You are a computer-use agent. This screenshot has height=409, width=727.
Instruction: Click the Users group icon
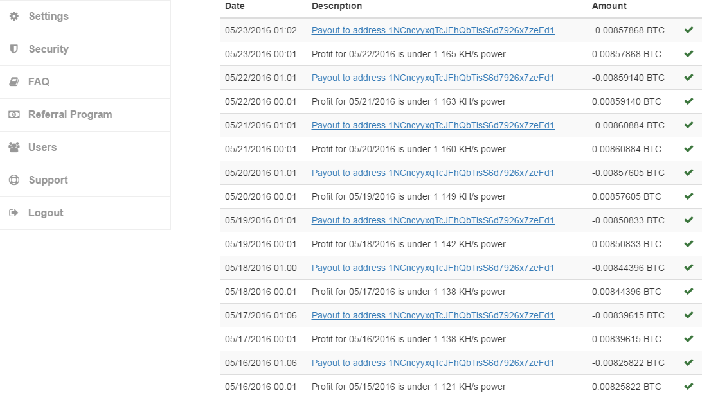(x=14, y=147)
